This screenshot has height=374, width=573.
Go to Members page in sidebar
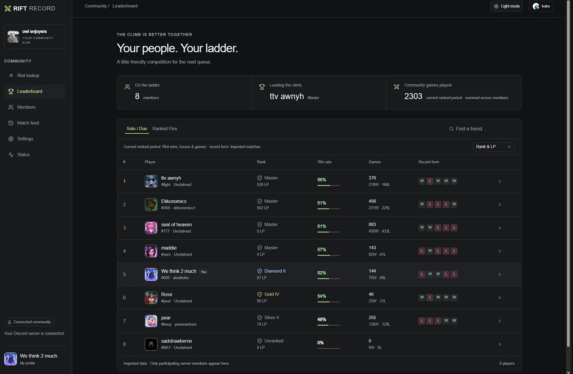coord(35,107)
